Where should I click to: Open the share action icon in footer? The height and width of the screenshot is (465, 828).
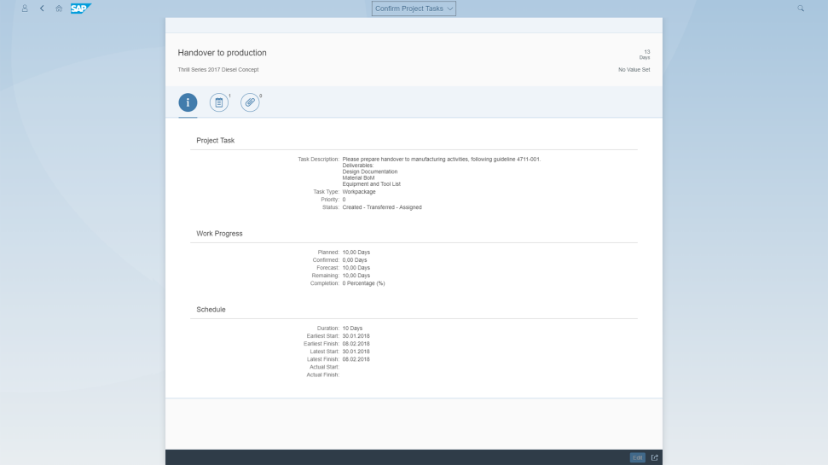click(x=654, y=457)
